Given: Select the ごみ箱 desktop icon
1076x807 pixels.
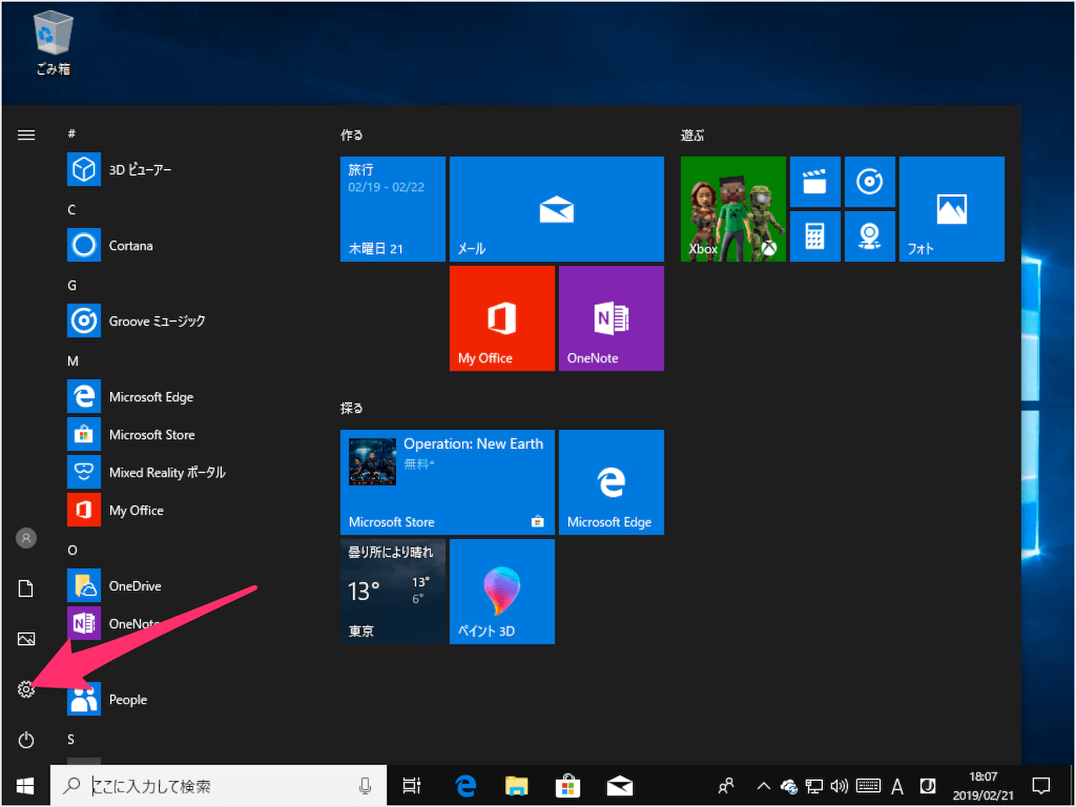Looking at the screenshot, I should [53, 43].
